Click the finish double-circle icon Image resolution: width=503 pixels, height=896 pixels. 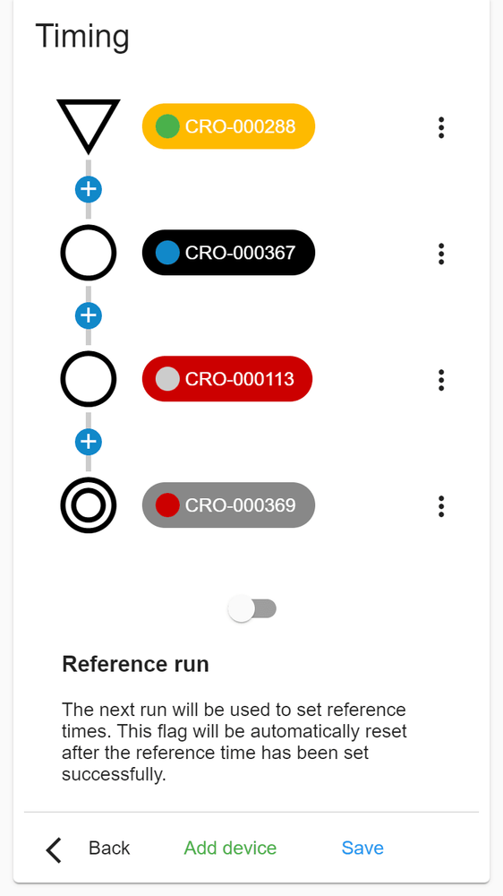[89, 505]
